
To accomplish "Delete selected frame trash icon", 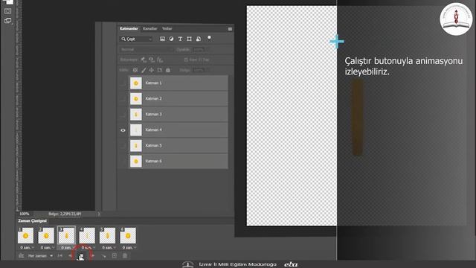I will click(x=125, y=256).
